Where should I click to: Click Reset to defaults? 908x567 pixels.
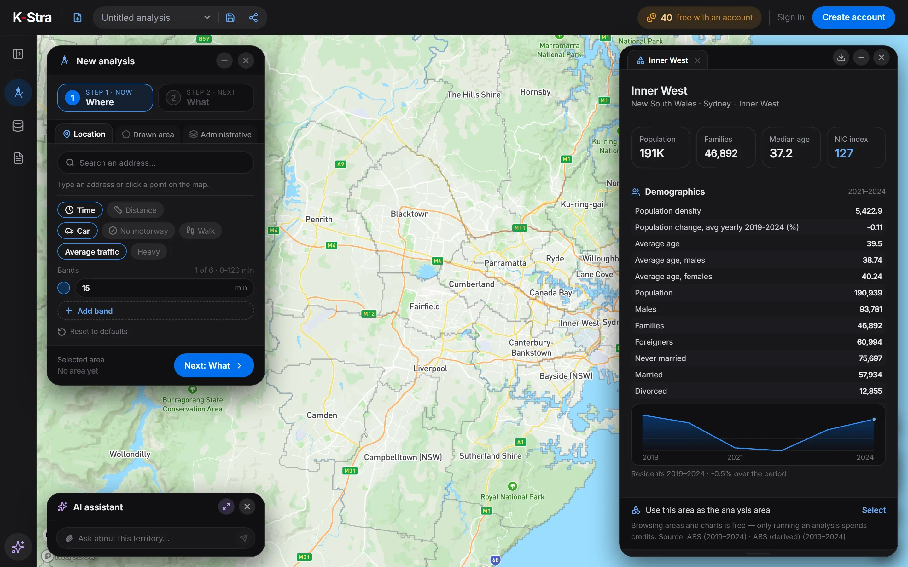(93, 331)
